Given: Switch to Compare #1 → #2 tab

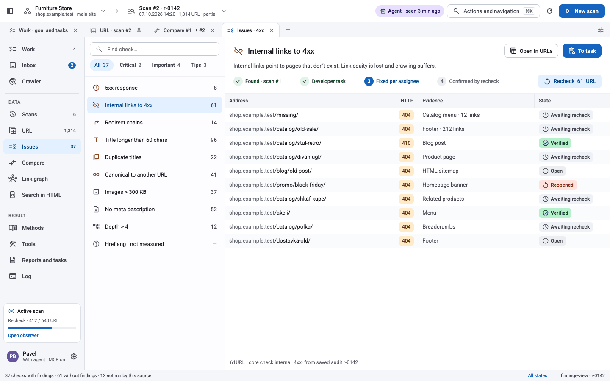Looking at the screenshot, I should click(x=184, y=30).
